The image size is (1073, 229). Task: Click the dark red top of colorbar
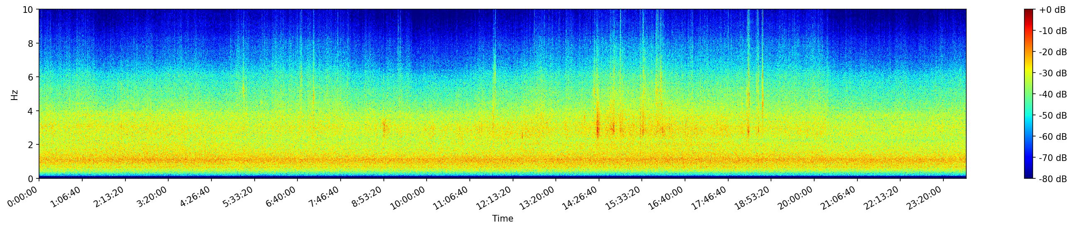point(1029,11)
